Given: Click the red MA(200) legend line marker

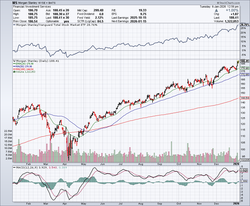Looking at the screenshot, I should 14,69.
